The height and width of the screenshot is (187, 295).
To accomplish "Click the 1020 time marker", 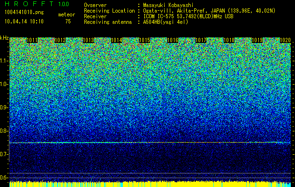I will pyautogui.click(x=286, y=40).
